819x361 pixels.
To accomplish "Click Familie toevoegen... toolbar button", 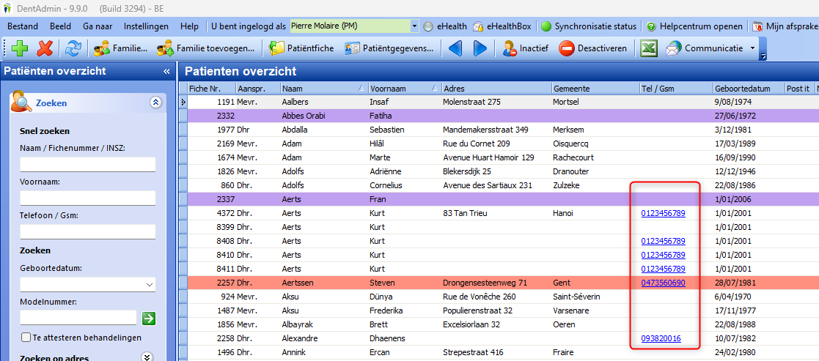I will pos(206,48).
